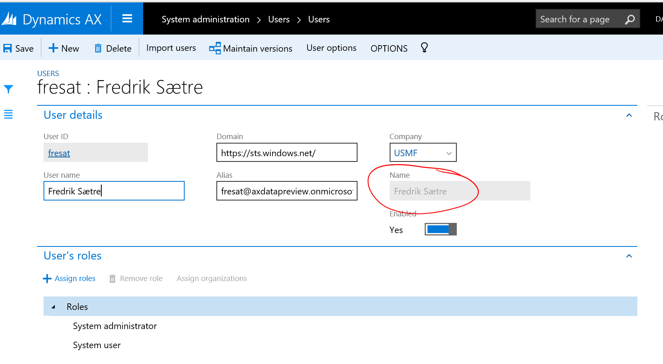Create a New user
The width and height of the screenshot is (663, 364).
point(64,48)
